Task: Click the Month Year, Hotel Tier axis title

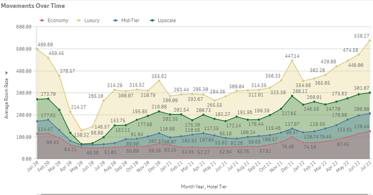Action: [x=204, y=187]
